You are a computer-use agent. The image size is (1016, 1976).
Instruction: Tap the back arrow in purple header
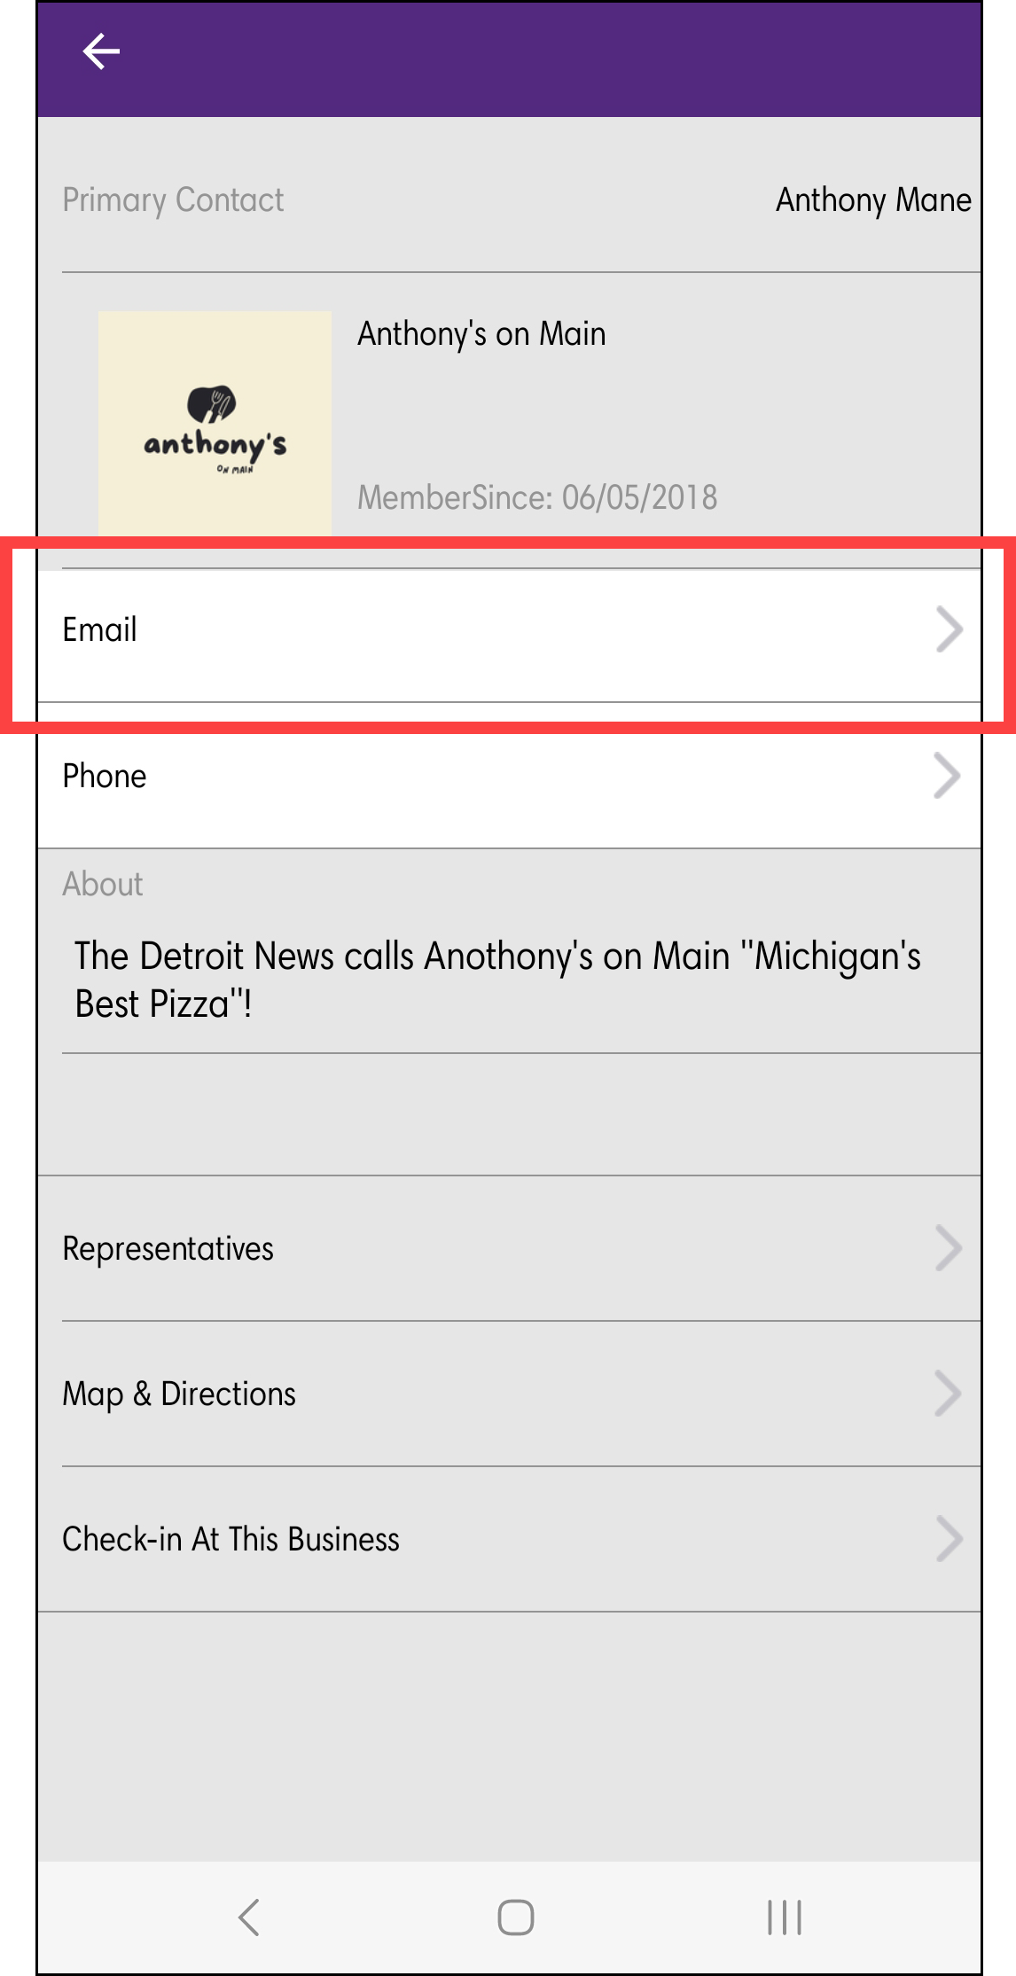101,51
